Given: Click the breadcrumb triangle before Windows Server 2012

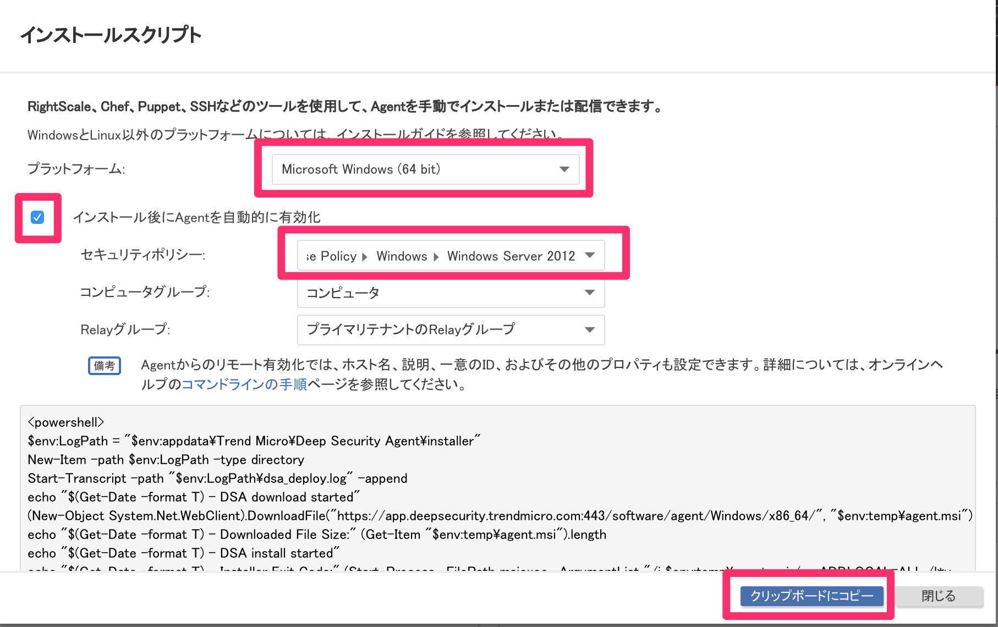Looking at the screenshot, I should (x=436, y=257).
